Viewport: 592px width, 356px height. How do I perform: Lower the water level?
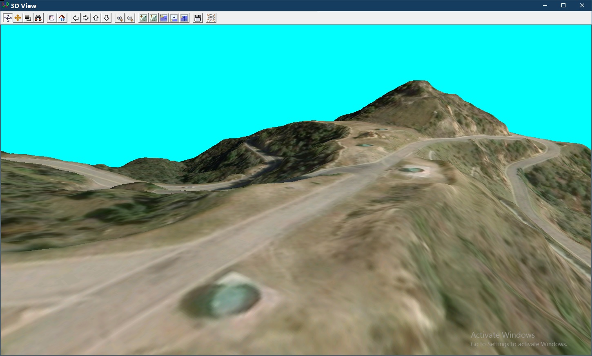174,18
